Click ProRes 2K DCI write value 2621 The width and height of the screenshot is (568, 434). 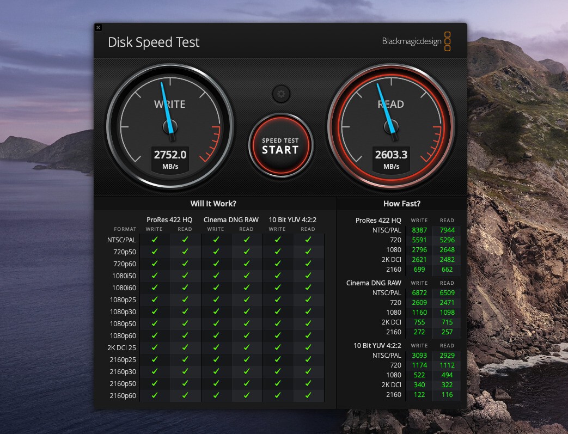[419, 259]
